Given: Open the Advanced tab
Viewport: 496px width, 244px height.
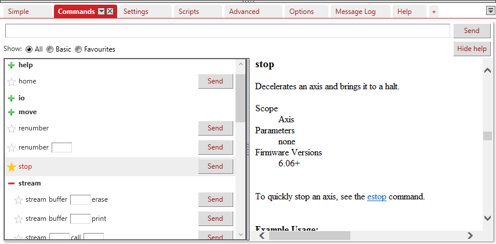Looking at the screenshot, I should 254,12.
